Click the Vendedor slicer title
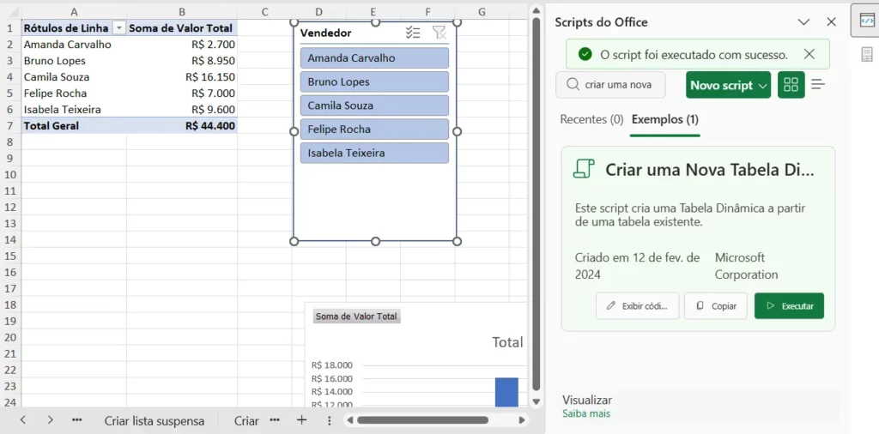879x434 pixels. pos(326,33)
